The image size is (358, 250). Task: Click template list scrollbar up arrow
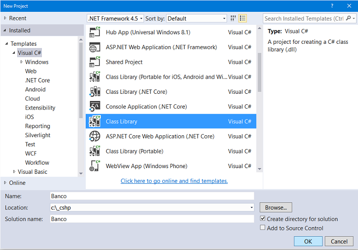[259, 28]
